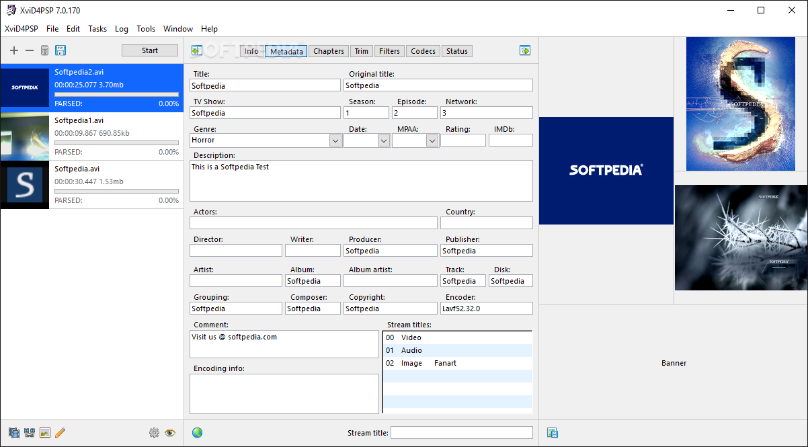The height and width of the screenshot is (447, 808).
Task: Click the right panel toggle icon after Status tab
Action: point(525,50)
